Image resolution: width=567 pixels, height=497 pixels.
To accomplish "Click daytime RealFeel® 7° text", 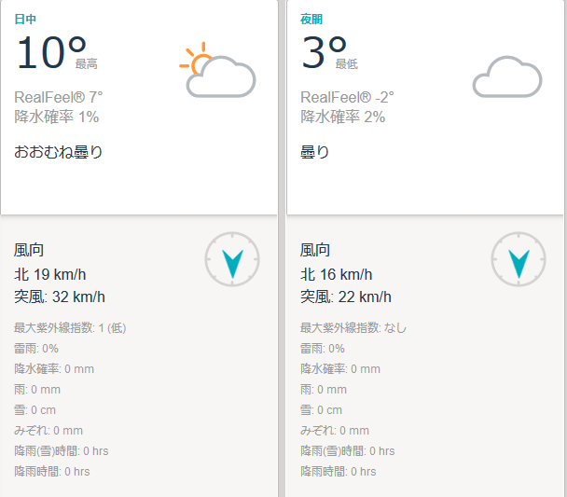I will click(x=59, y=97).
